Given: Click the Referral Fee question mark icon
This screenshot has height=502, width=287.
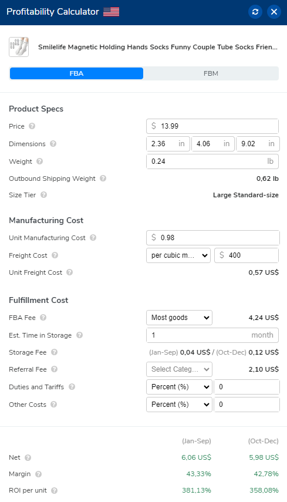Looking at the screenshot, I should tap(55, 369).
